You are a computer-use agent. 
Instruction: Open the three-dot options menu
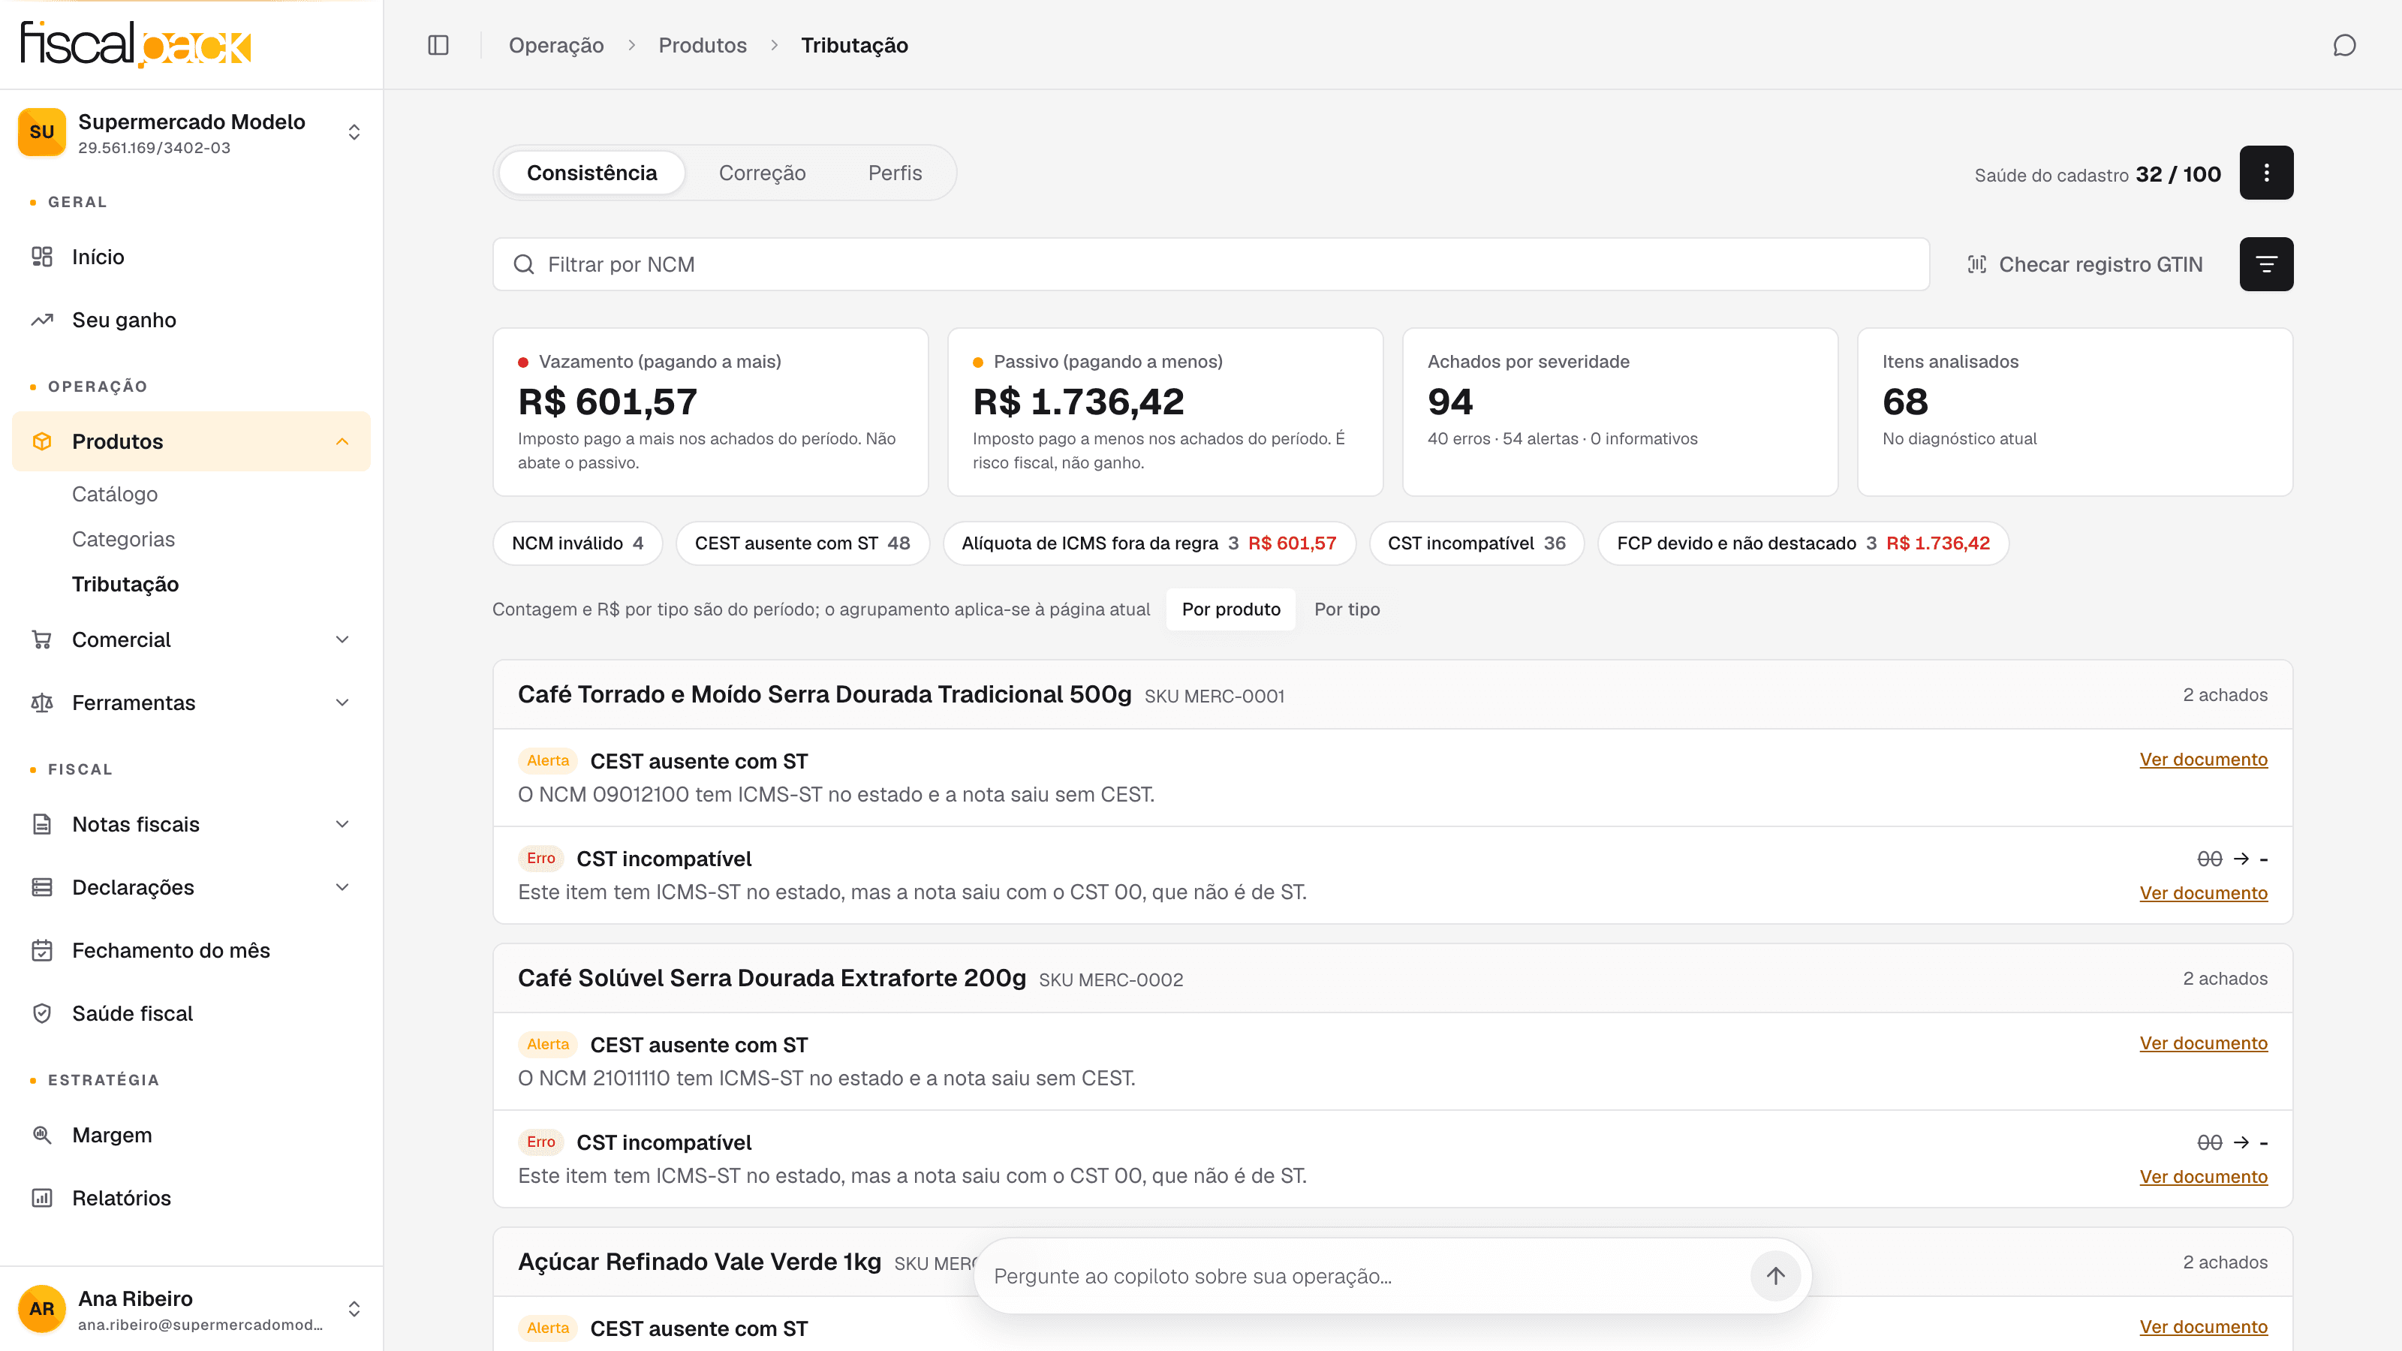(x=2266, y=173)
